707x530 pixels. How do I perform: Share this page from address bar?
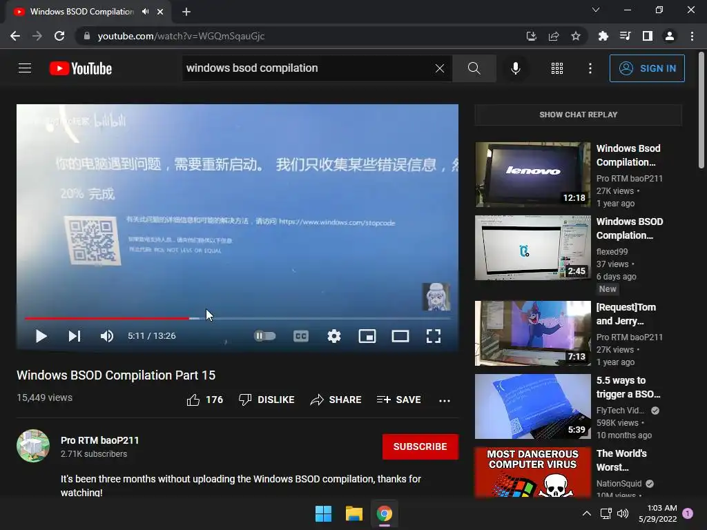[x=554, y=36]
